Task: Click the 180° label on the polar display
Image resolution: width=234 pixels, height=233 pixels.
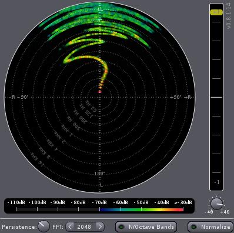Action: (99, 174)
